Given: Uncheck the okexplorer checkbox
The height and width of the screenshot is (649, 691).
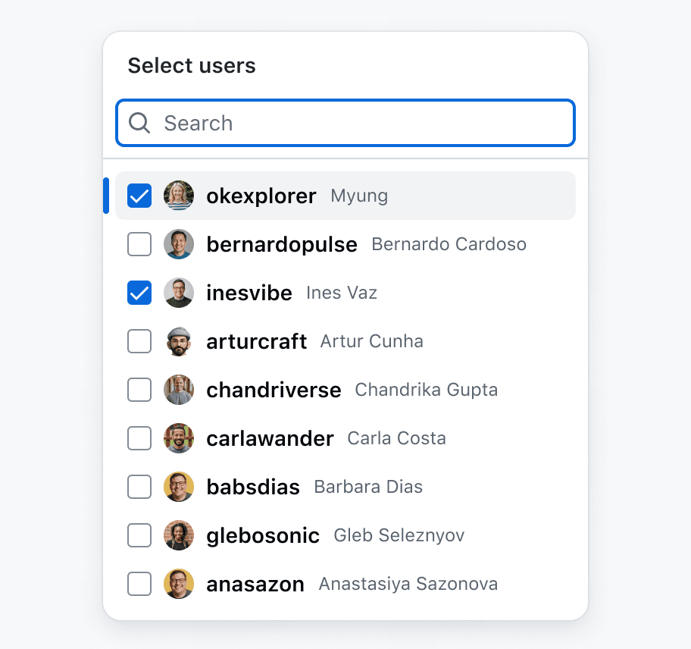Looking at the screenshot, I should pyautogui.click(x=139, y=196).
